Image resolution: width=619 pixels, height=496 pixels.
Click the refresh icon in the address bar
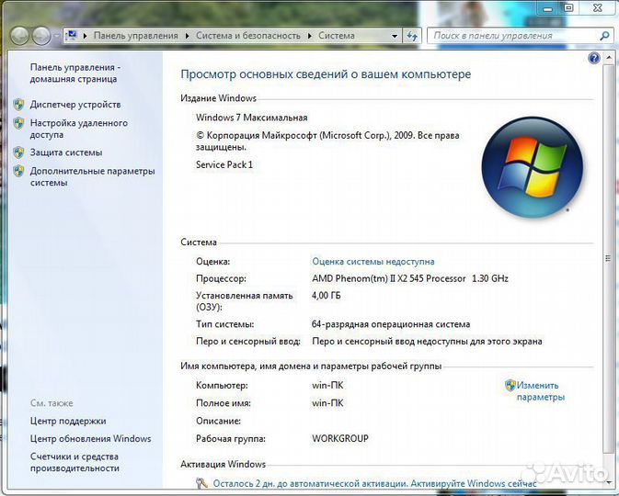[x=413, y=36]
